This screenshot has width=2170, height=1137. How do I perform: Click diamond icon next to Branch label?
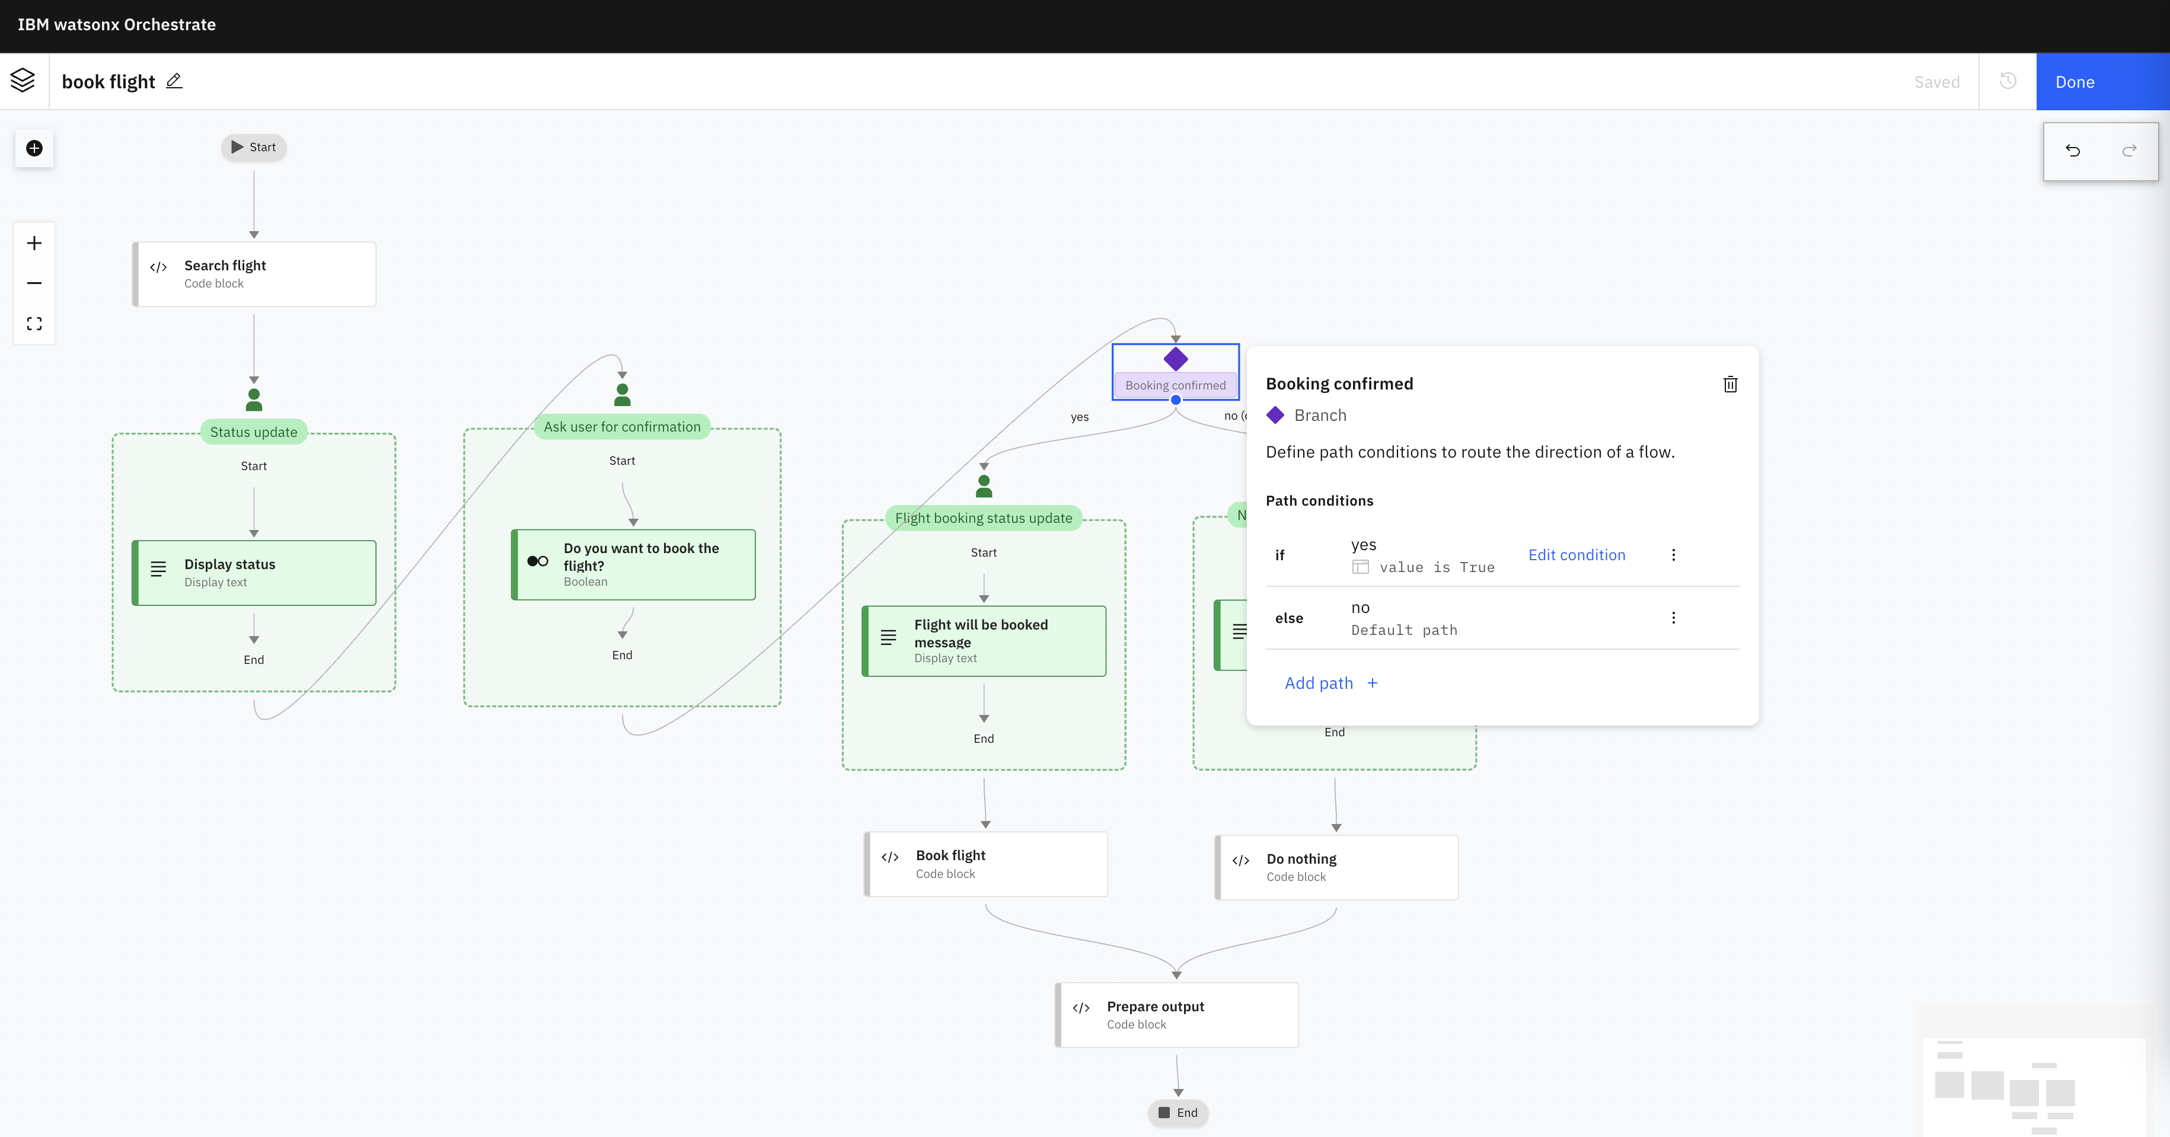1275,415
